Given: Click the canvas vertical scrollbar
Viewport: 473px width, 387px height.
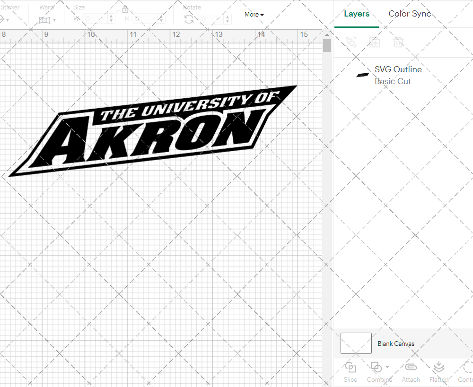Looking at the screenshot, I should pyautogui.click(x=327, y=45).
